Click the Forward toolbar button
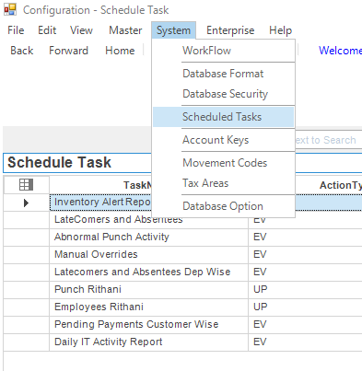This screenshot has width=362, height=371. pos(69,51)
